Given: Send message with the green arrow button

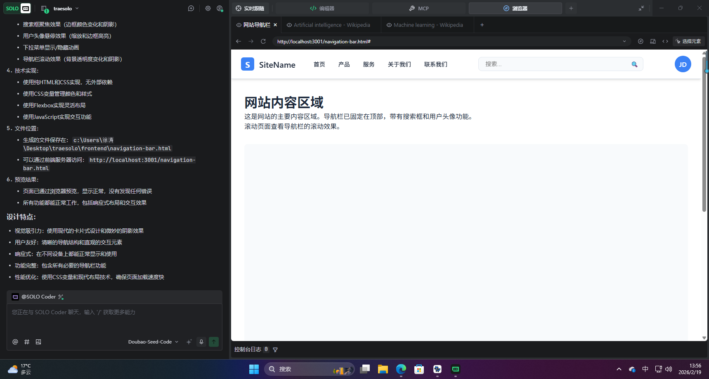Looking at the screenshot, I should pyautogui.click(x=214, y=342).
